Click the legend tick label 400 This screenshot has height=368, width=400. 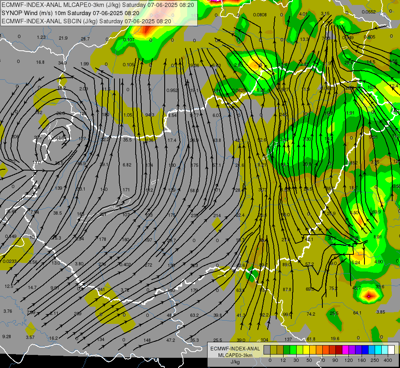click(388, 360)
